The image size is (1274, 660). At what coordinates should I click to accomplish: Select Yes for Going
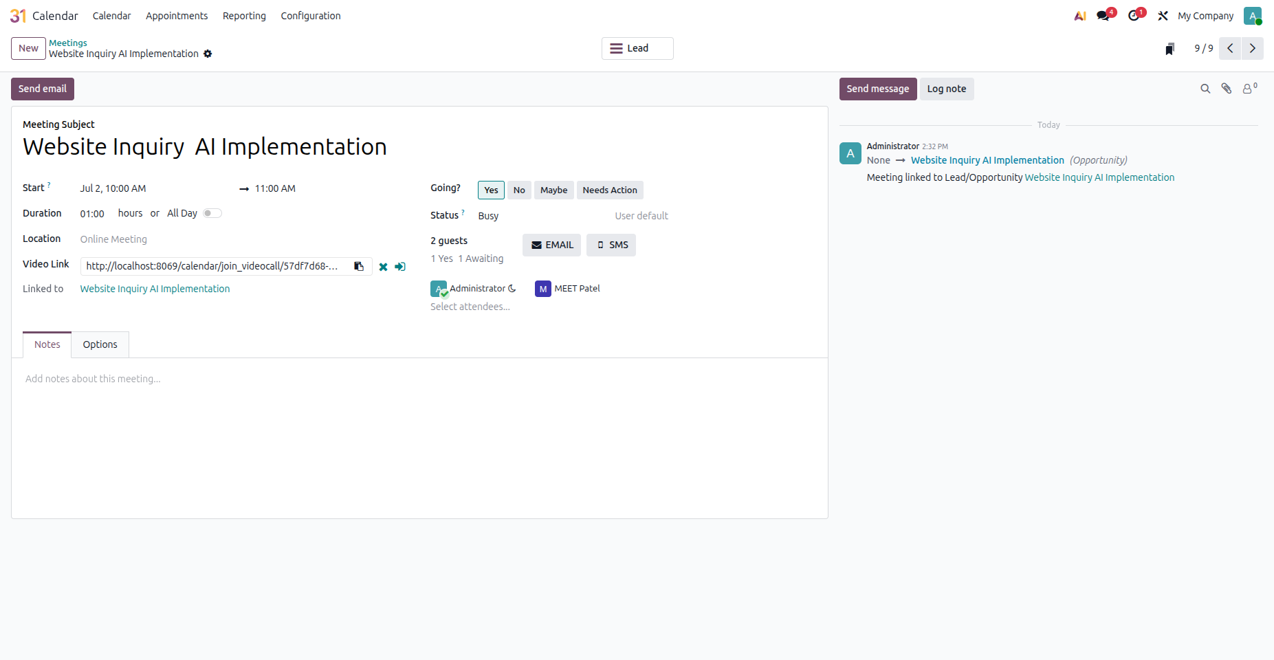491,190
